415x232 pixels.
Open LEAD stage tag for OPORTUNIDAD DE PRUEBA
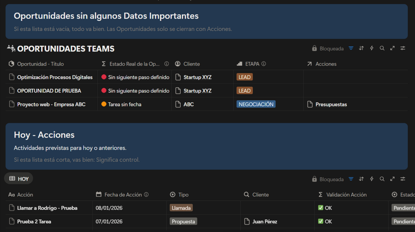[244, 91]
